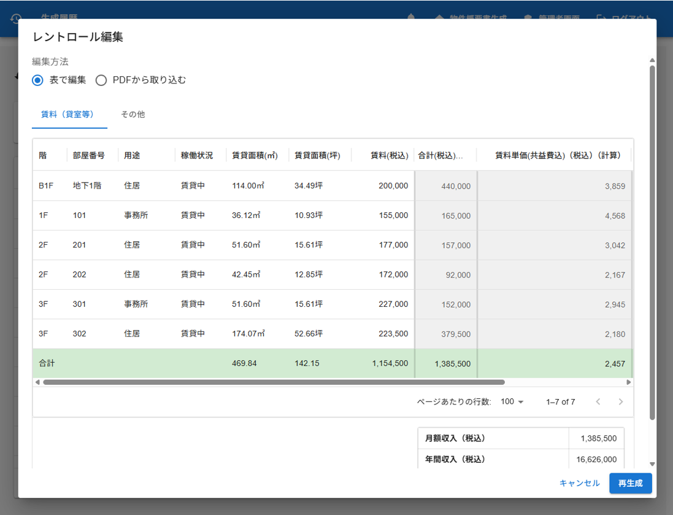Click the table horizontal scrollbar right arrow
The width and height of the screenshot is (673, 515).
pyautogui.click(x=628, y=382)
